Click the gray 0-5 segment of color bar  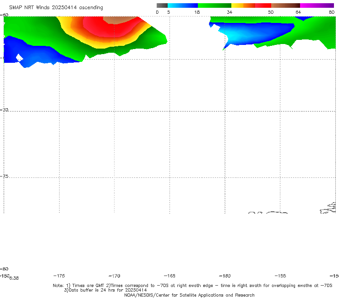[162, 6]
